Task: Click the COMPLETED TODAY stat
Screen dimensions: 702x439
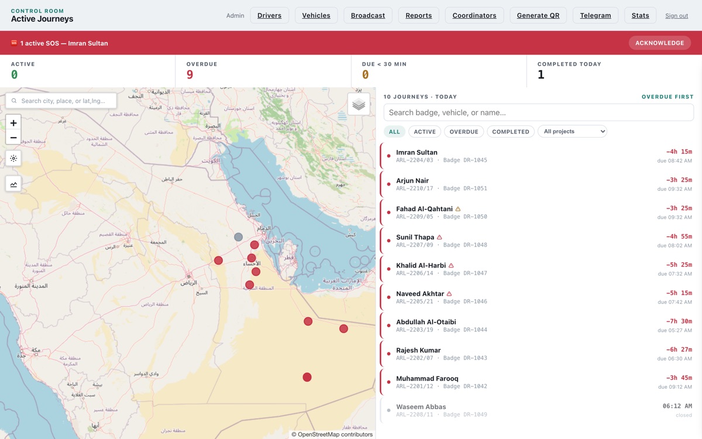Action: pos(614,71)
